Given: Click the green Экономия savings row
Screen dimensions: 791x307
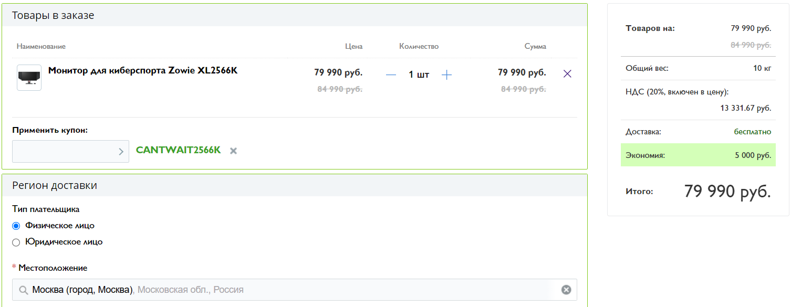Looking at the screenshot, I should point(698,155).
